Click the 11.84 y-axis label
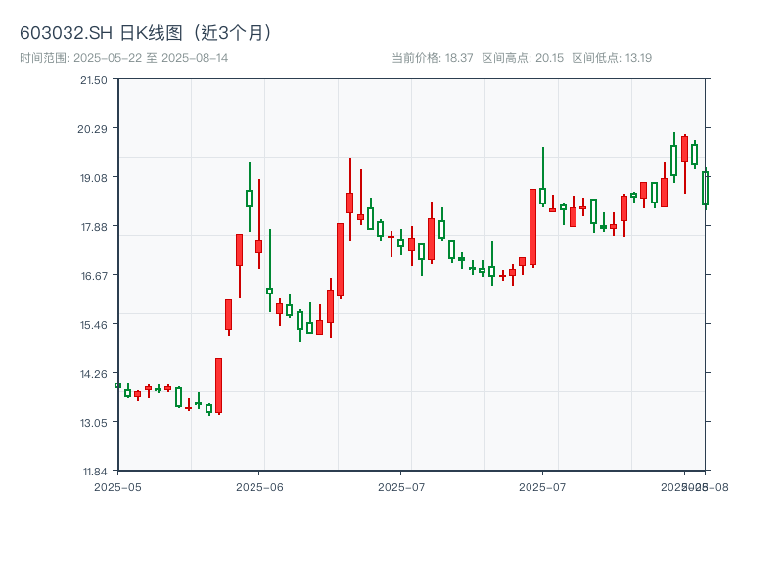 pyautogui.click(x=95, y=472)
